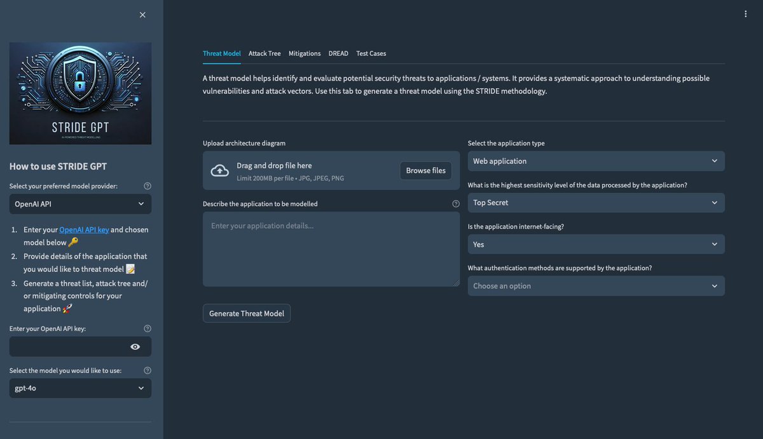
Task: Click the Browse files button
Action: [426, 170]
